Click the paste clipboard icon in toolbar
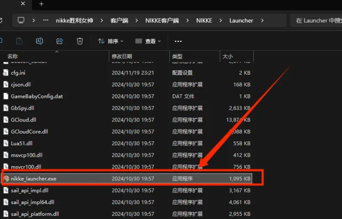The width and height of the screenshot is (342, 219). coord(19,41)
